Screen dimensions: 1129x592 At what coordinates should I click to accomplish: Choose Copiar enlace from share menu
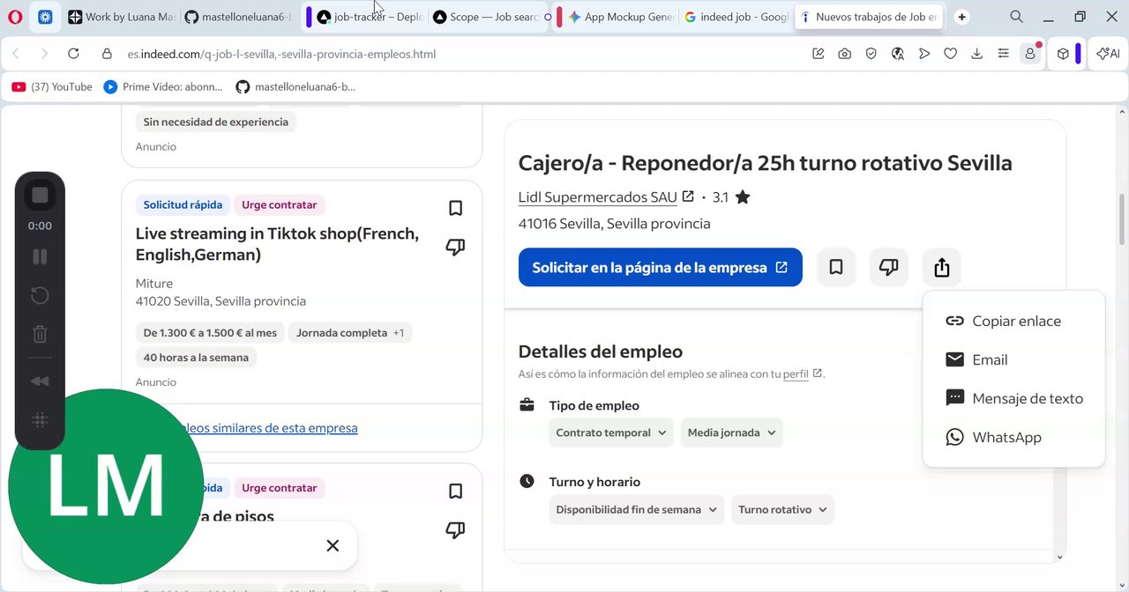[x=1013, y=322]
